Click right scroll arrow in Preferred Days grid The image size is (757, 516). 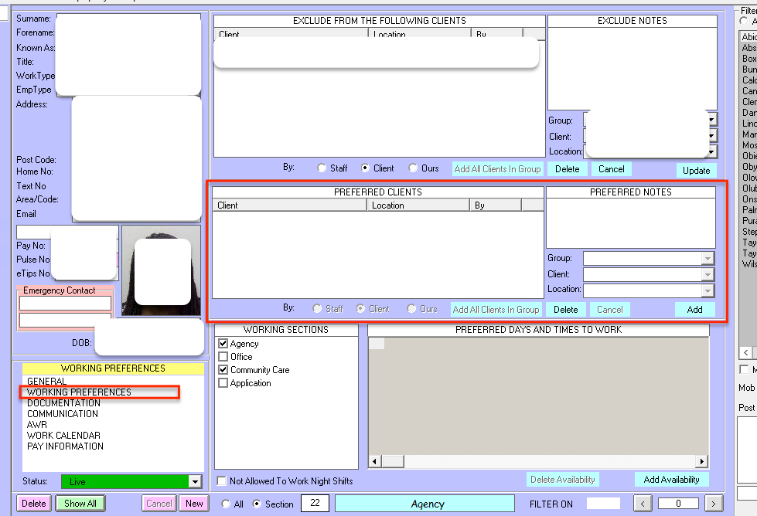pos(702,461)
